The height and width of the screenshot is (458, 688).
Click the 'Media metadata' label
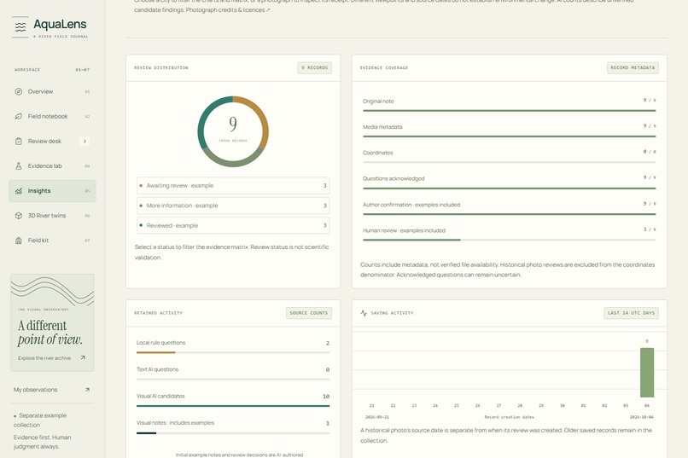[382, 127]
